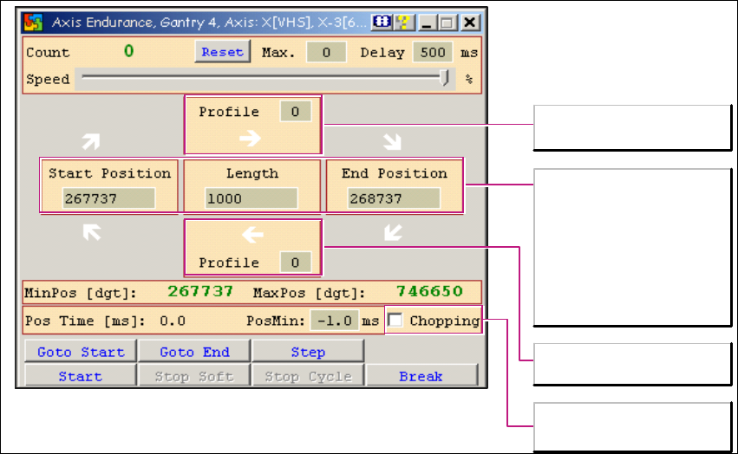The height and width of the screenshot is (454, 738).
Task: Click Goto Start button
Action: click(81, 352)
